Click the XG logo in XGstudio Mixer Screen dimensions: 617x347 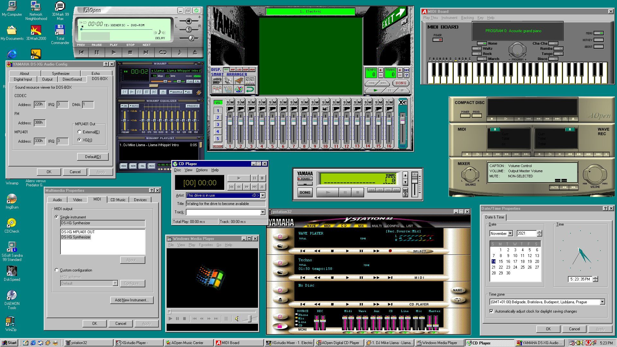[402, 102]
